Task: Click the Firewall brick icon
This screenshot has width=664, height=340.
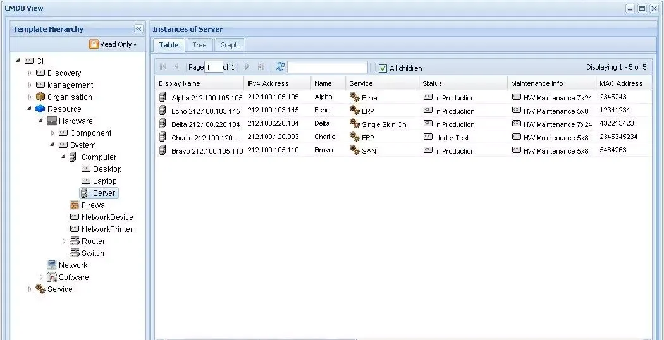Action: coord(75,205)
